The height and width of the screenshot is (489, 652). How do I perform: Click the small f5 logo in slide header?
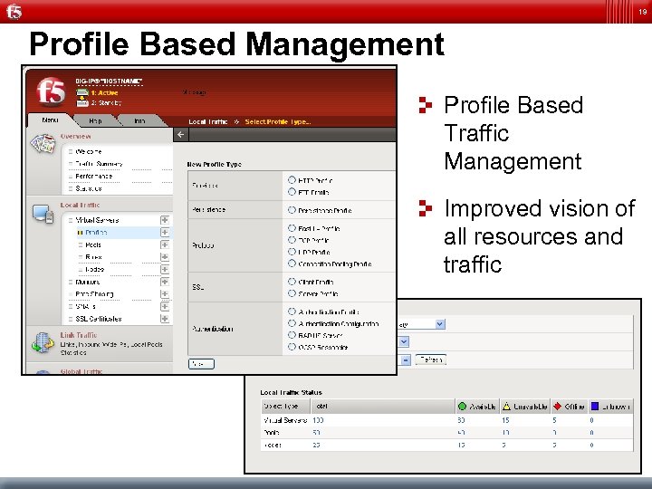[x=14, y=11]
